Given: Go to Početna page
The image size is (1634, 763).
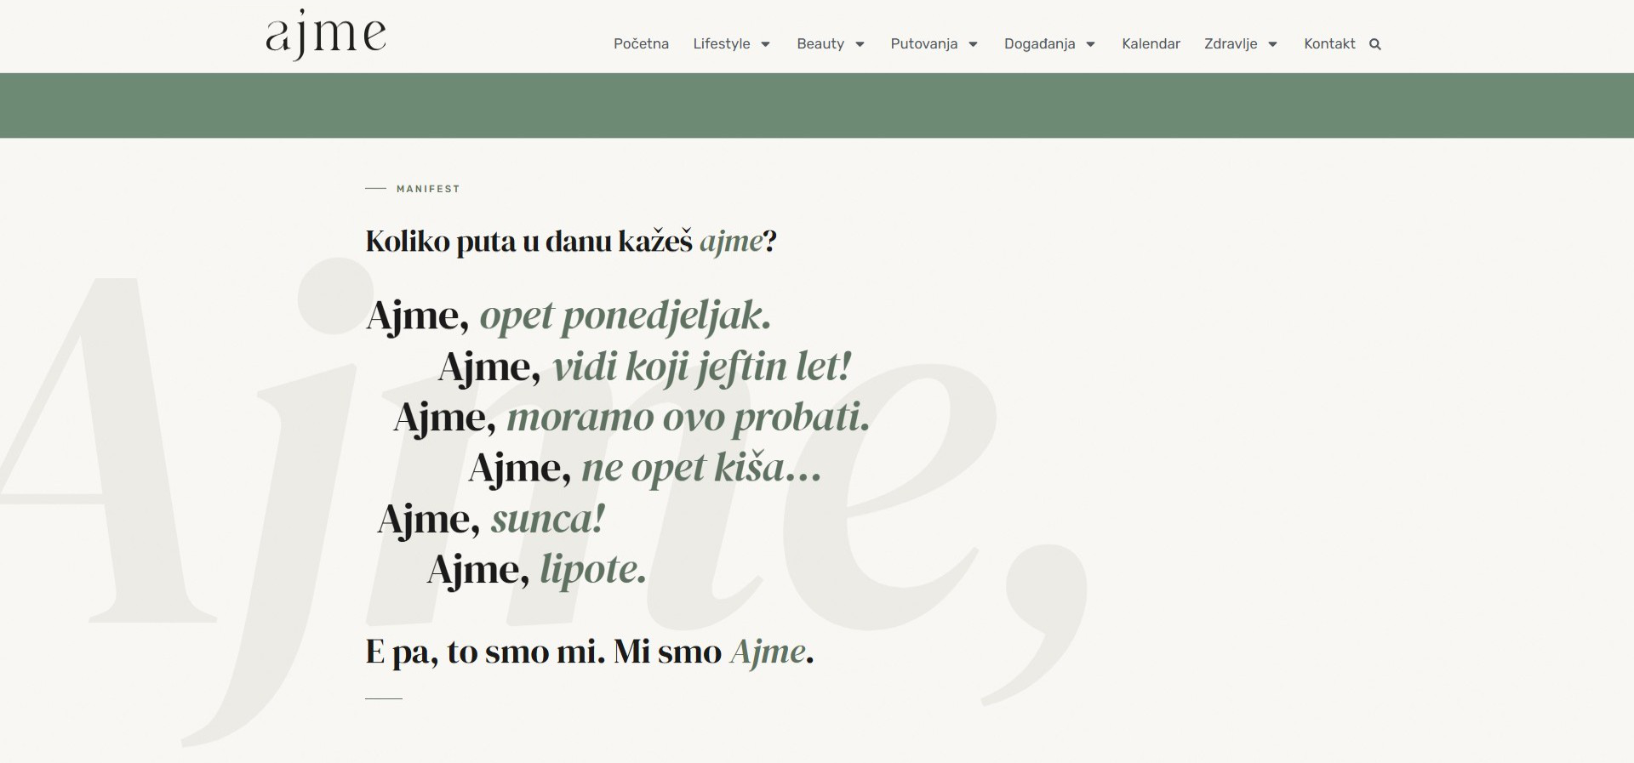Looking at the screenshot, I should pyautogui.click(x=641, y=43).
